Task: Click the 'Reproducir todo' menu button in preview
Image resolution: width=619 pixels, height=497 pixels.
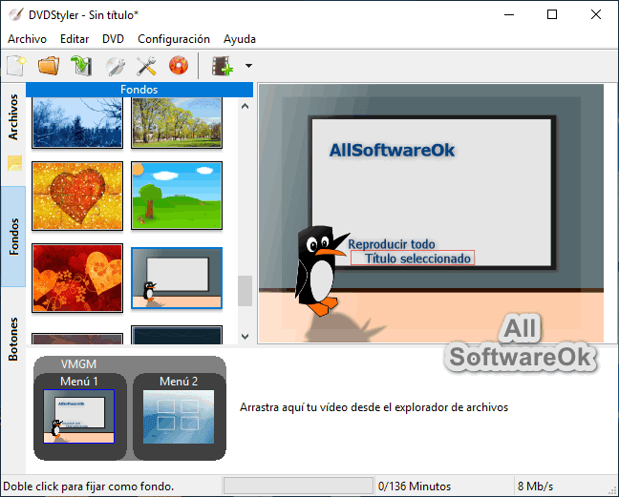Action: click(392, 244)
